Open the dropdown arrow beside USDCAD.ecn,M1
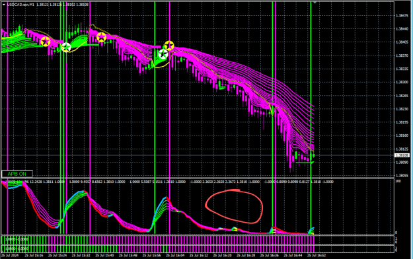This screenshot has height=259, width=413. pyautogui.click(x=4, y=5)
